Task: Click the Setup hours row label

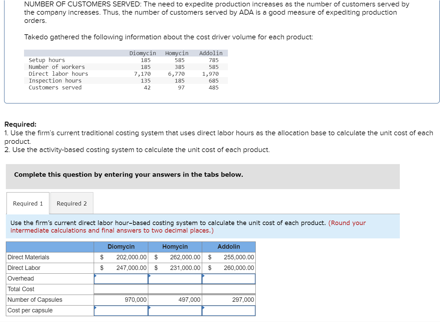Action: (x=47, y=60)
